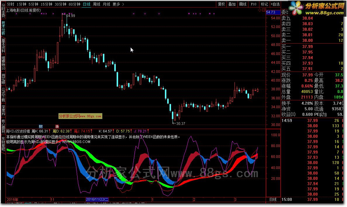Click the 收益(三) 0.600 value

pyautogui.click(x=308, y=114)
